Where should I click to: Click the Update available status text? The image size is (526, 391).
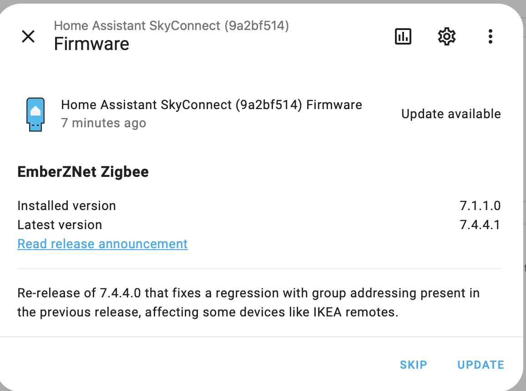451,114
